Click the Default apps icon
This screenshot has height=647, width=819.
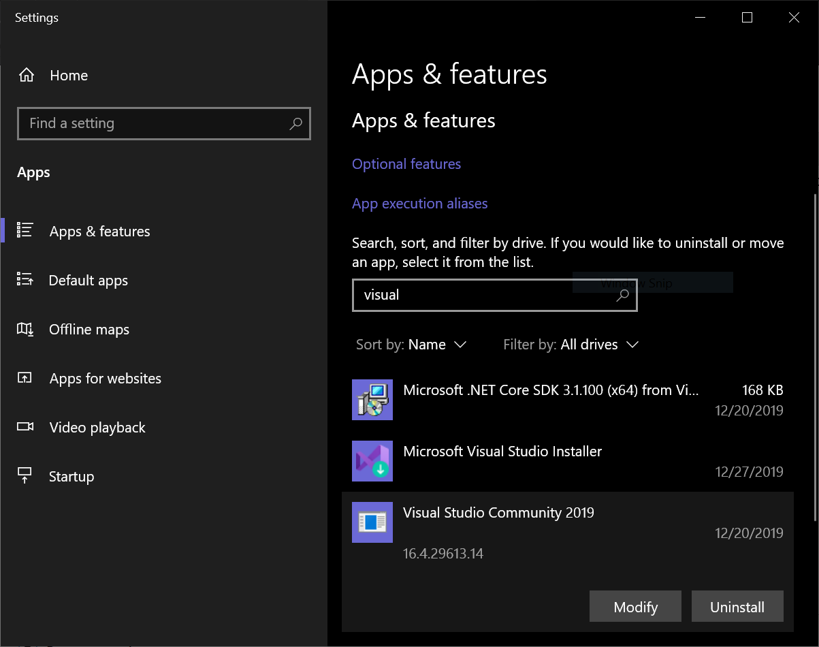(x=25, y=280)
